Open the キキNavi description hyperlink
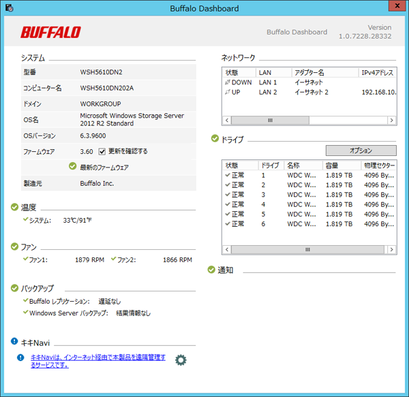This screenshot has width=409, height=397. pos(98,361)
